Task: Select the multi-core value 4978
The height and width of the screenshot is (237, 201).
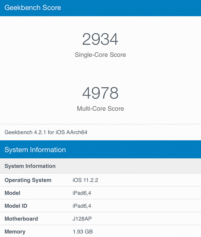Action: coord(100,93)
